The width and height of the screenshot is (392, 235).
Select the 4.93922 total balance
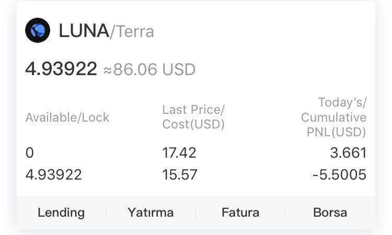[61, 69]
